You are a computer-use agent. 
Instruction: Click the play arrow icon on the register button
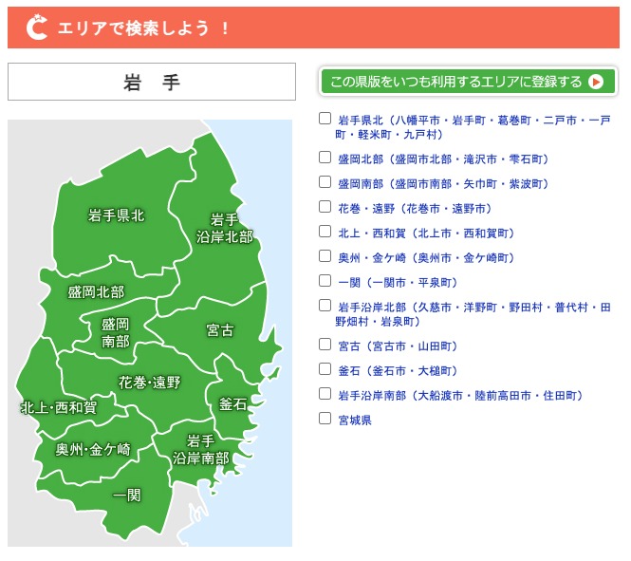(x=596, y=82)
